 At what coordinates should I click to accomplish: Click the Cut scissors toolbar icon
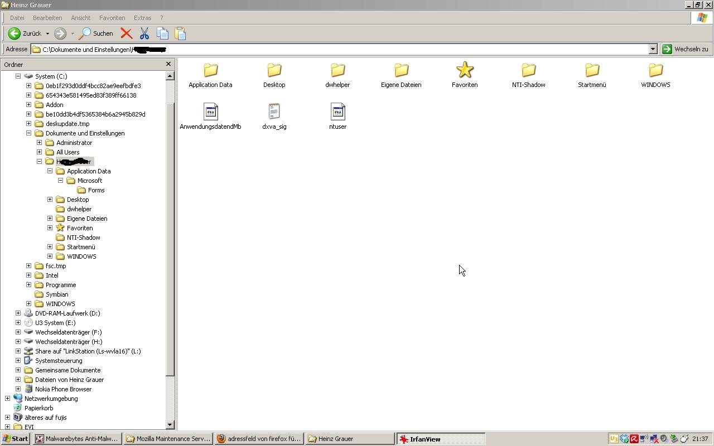[x=144, y=33]
